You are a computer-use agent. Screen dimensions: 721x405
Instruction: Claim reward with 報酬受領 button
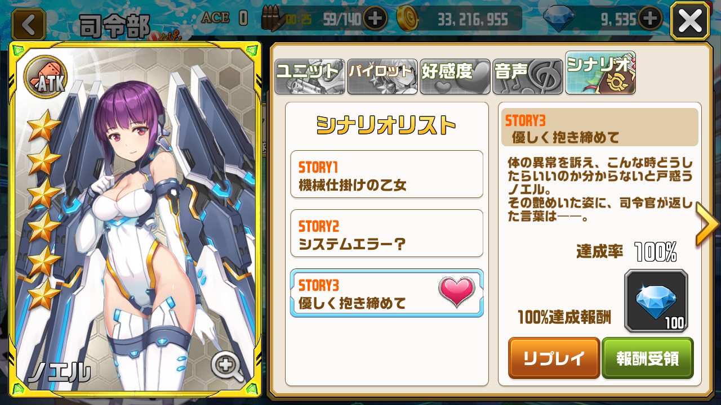click(x=648, y=358)
